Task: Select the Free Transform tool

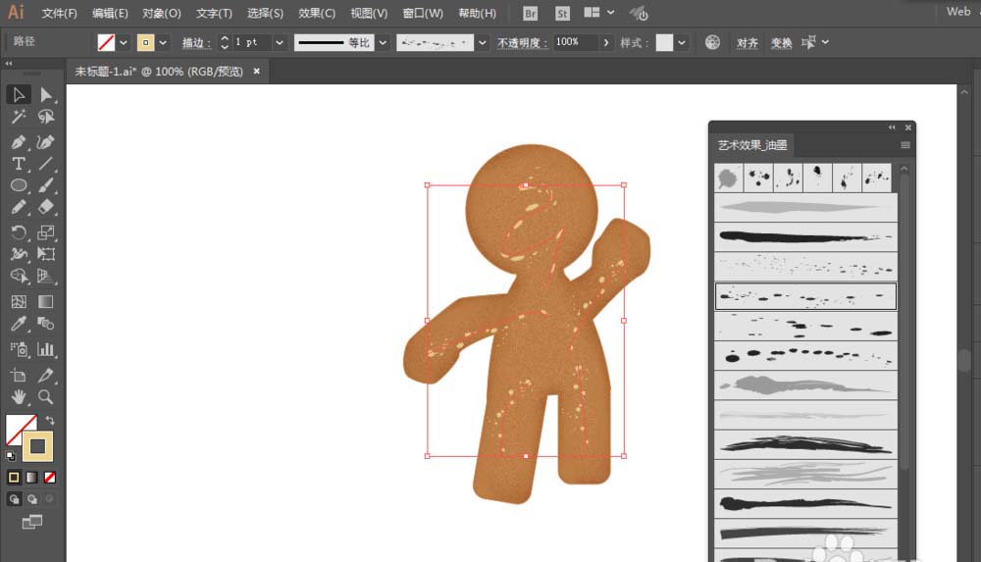Action: click(46, 254)
